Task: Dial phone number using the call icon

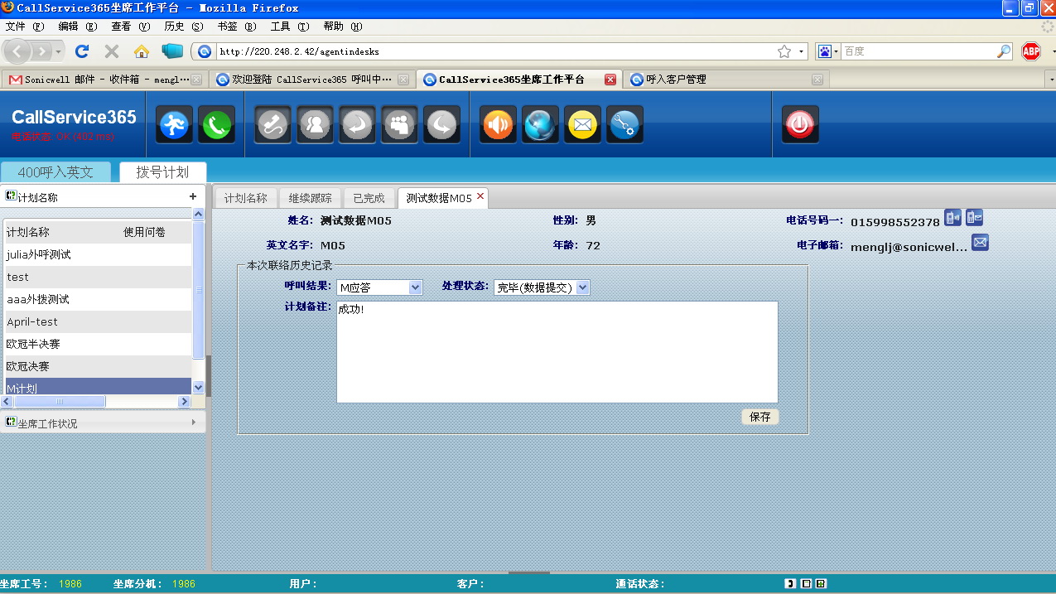Action: tap(953, 219)
